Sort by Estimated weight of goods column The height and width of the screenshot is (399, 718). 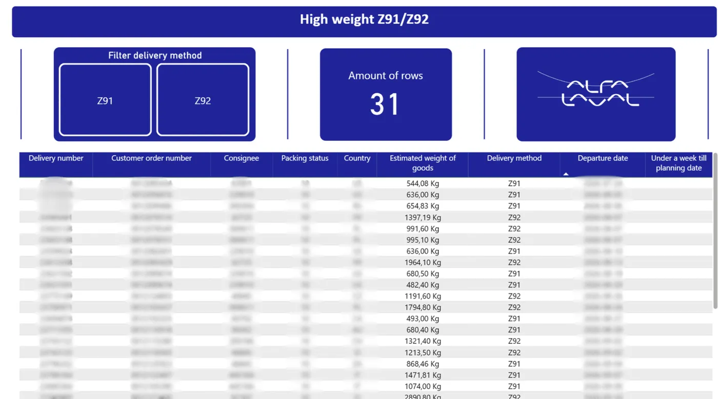(x=423, y=164)
